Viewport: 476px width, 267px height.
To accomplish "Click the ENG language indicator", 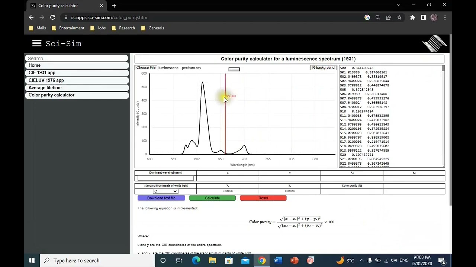I will click(404, 260).
